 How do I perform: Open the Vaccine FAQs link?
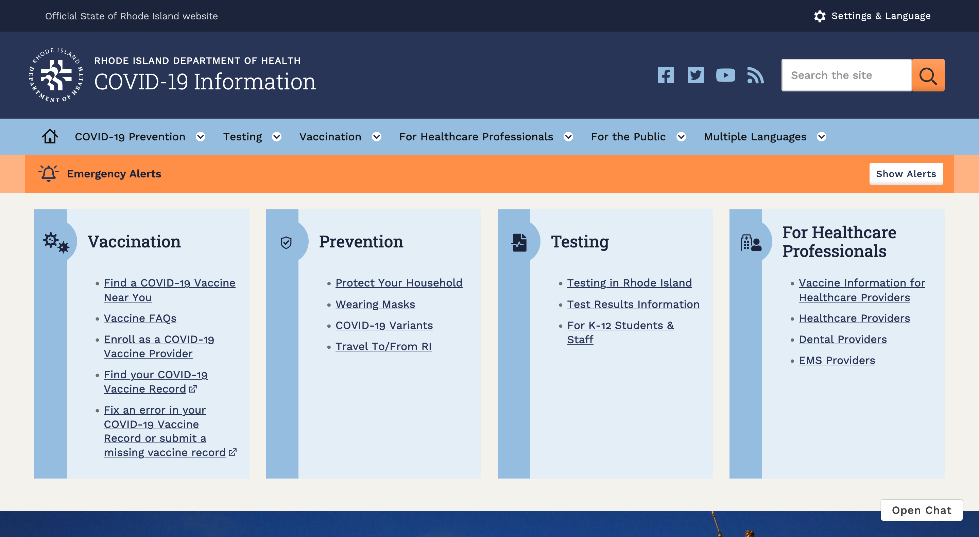coord(140,318)
